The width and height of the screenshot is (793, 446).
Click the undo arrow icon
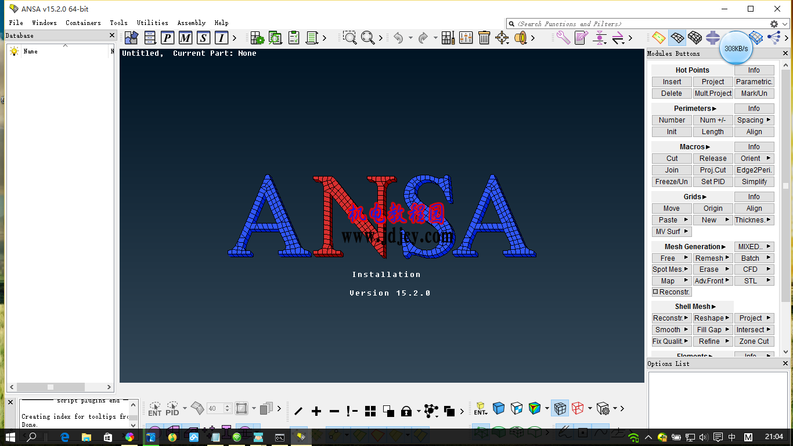pos(398,38)
